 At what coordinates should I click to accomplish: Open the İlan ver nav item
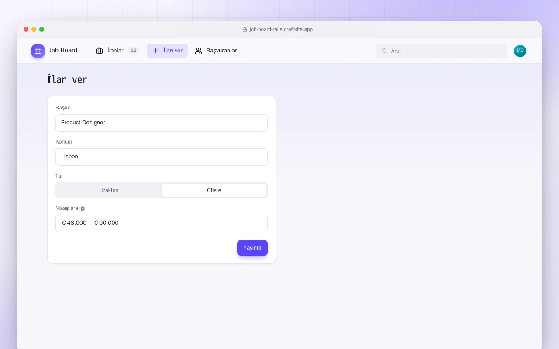167,51
